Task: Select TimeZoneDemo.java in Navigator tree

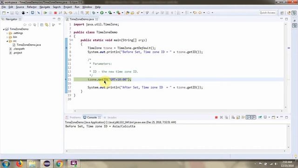Action: point(28,45)
